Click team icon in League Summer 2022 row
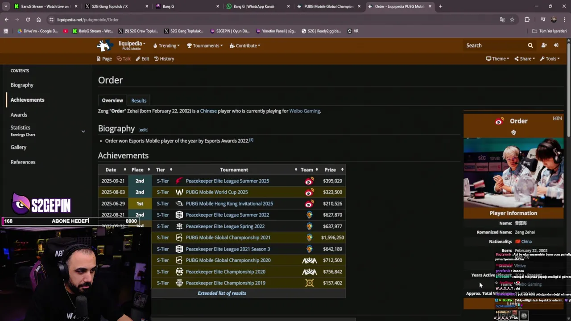The width and height of the screenshot is (571, 321). [309, 215]
